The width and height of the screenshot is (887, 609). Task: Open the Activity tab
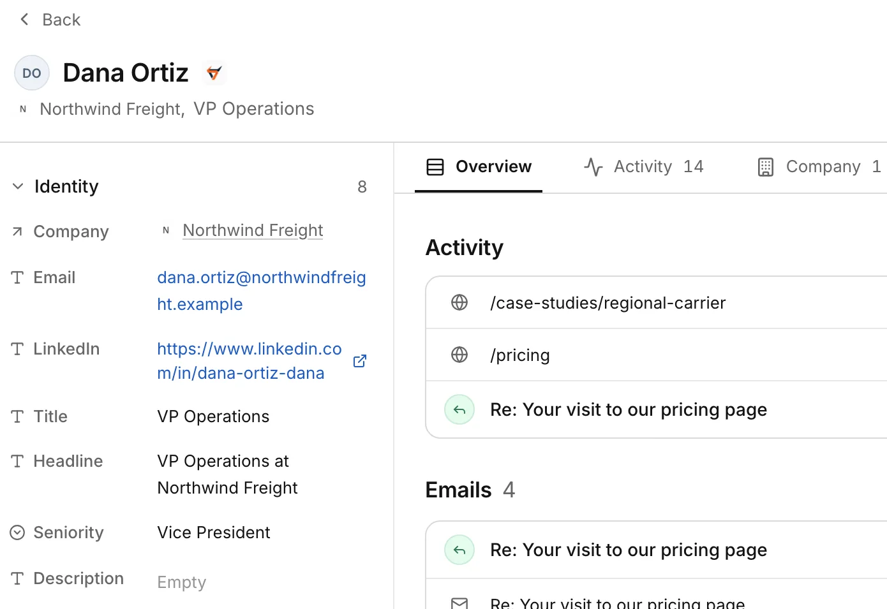tap(643, 166)
